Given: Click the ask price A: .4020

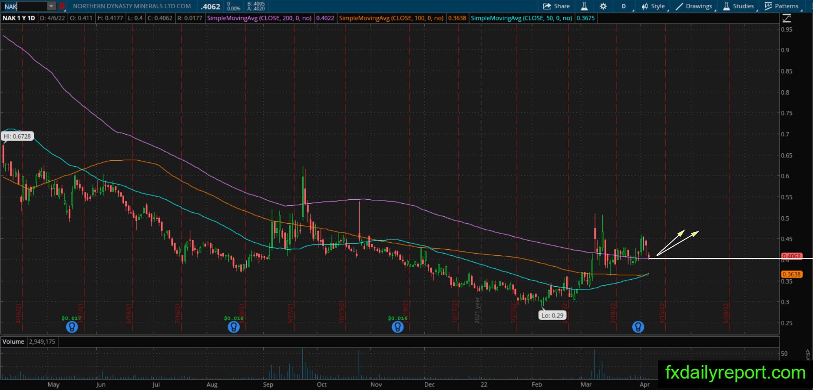Looking at the screenshot, I should (256, 9).
